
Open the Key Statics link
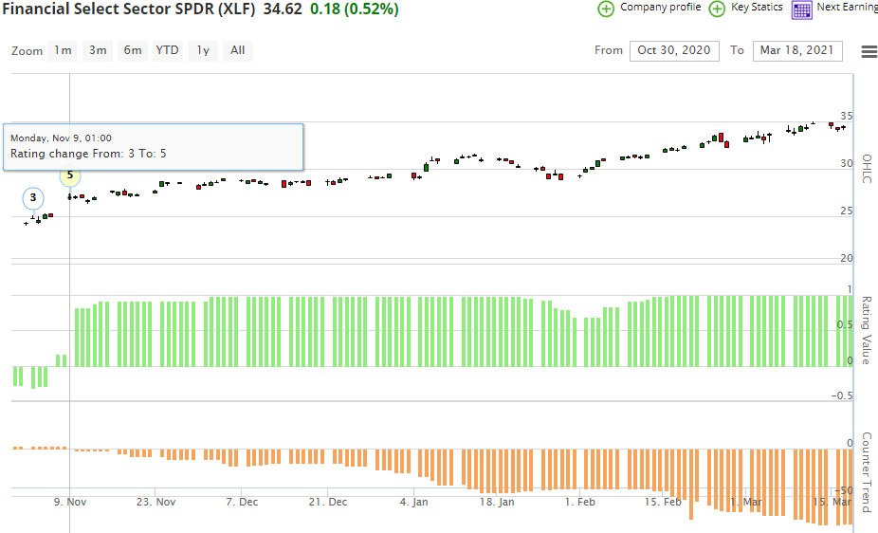pyautogui.click(x=757, y=8)
